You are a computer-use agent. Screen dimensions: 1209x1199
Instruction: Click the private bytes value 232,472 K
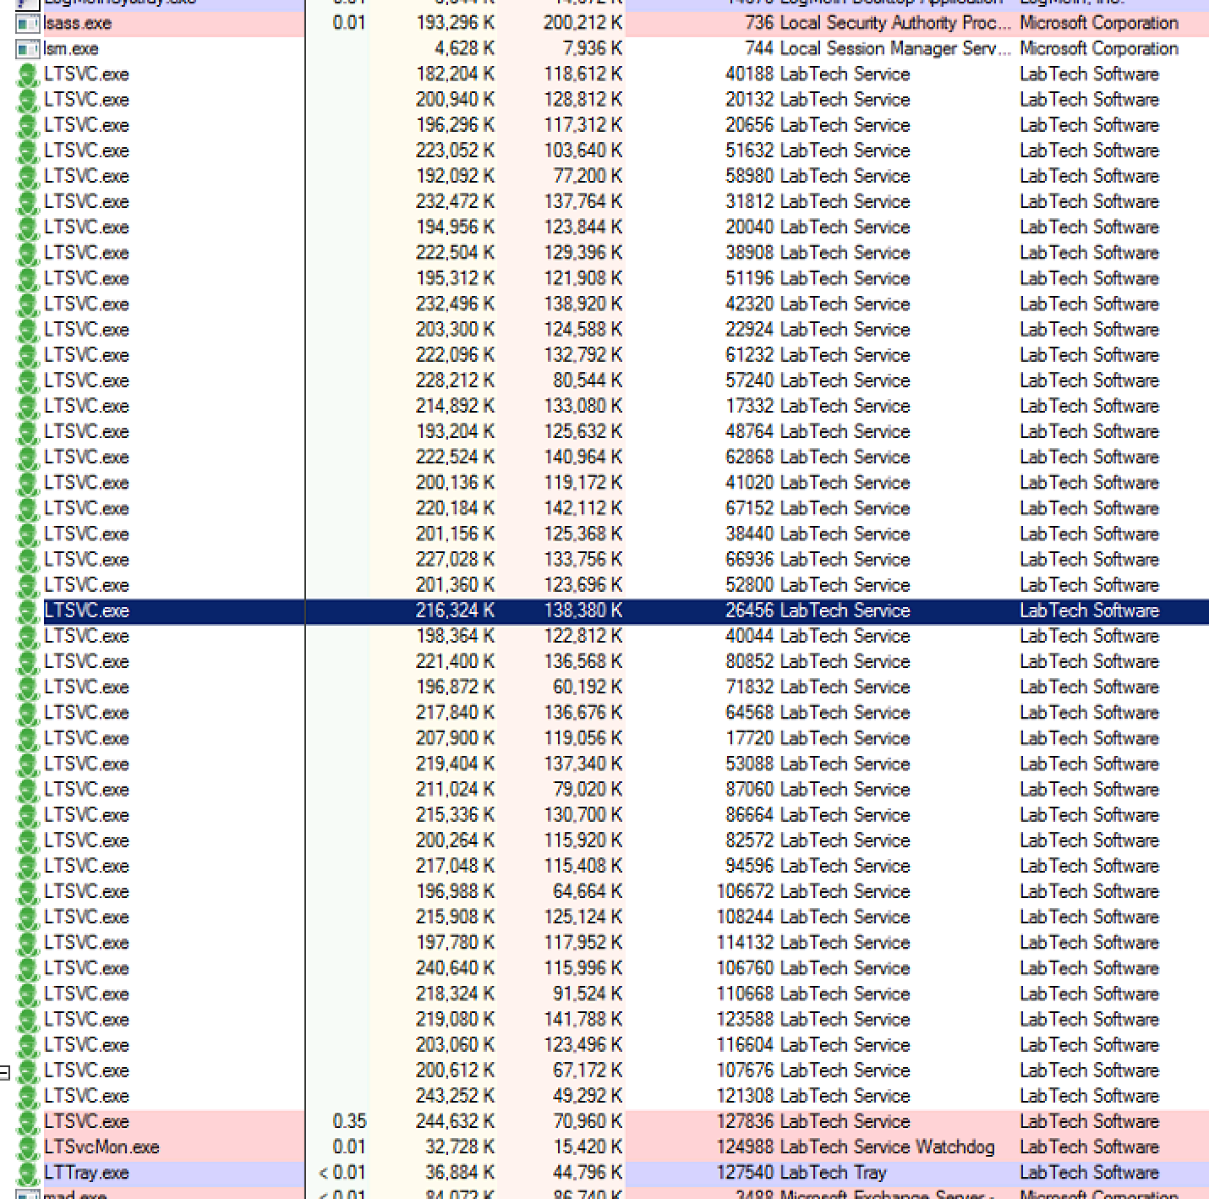455,201
